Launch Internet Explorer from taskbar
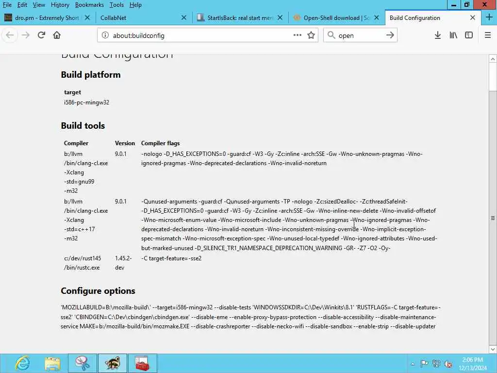This screenshot has height=373, width=497. coord(22,363)
